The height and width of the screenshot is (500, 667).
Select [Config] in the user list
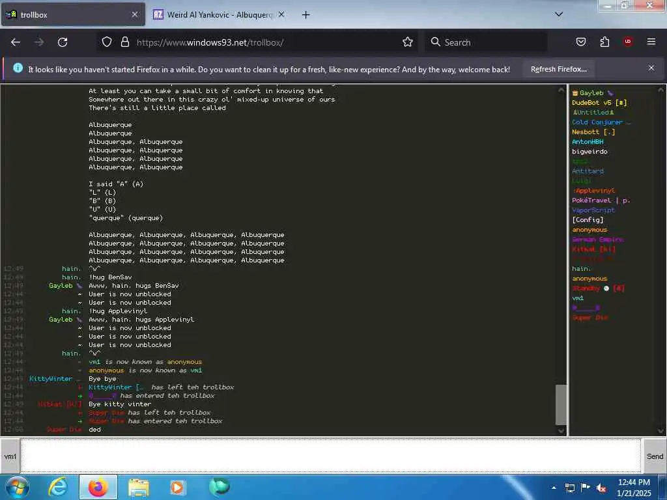tap(588, 220)
